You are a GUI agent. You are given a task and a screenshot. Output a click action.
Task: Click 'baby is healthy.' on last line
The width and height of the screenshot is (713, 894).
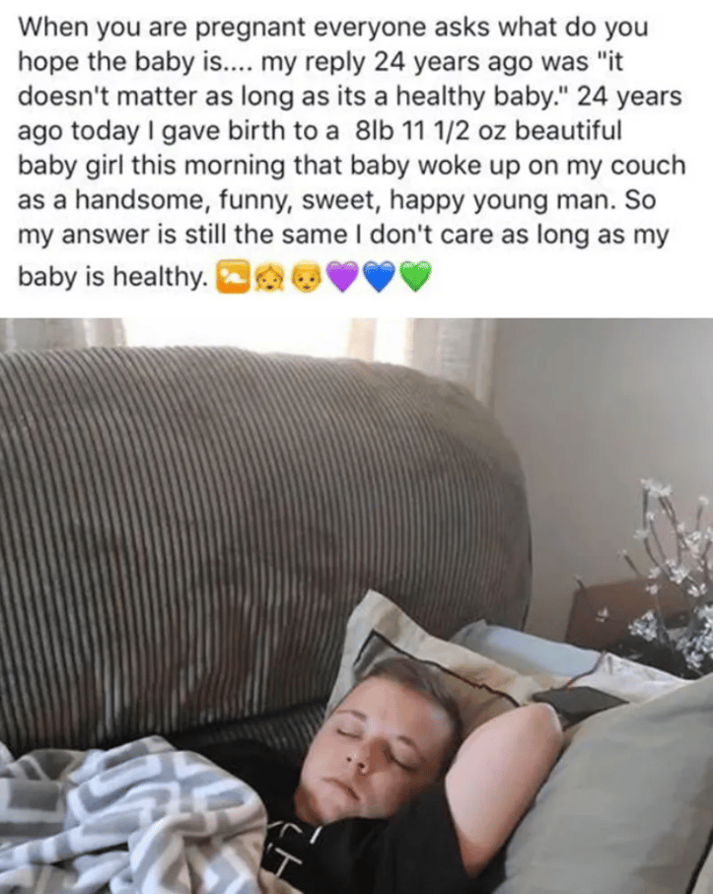[112, 277]
